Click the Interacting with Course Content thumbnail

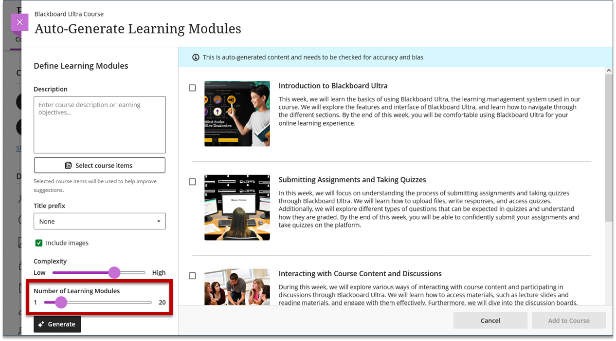237,287
